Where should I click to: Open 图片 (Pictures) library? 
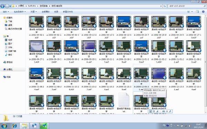pyautogui.click(x=9, y=44)
